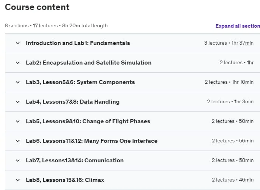Click the 2 lectures 1hr 10min label

click(229, 82)
